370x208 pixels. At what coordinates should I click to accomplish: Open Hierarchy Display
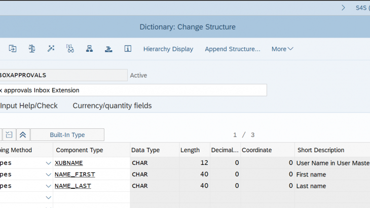tap(168, 49)
